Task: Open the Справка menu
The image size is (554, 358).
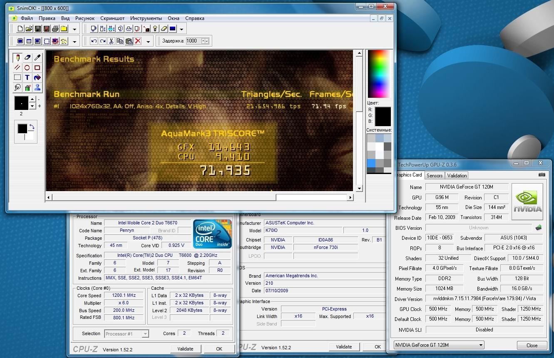Action: pyautogui.click(x=195, y=18)
